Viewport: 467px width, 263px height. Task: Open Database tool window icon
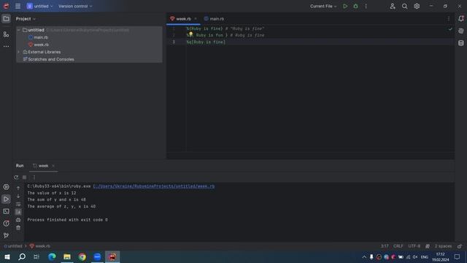461,43
